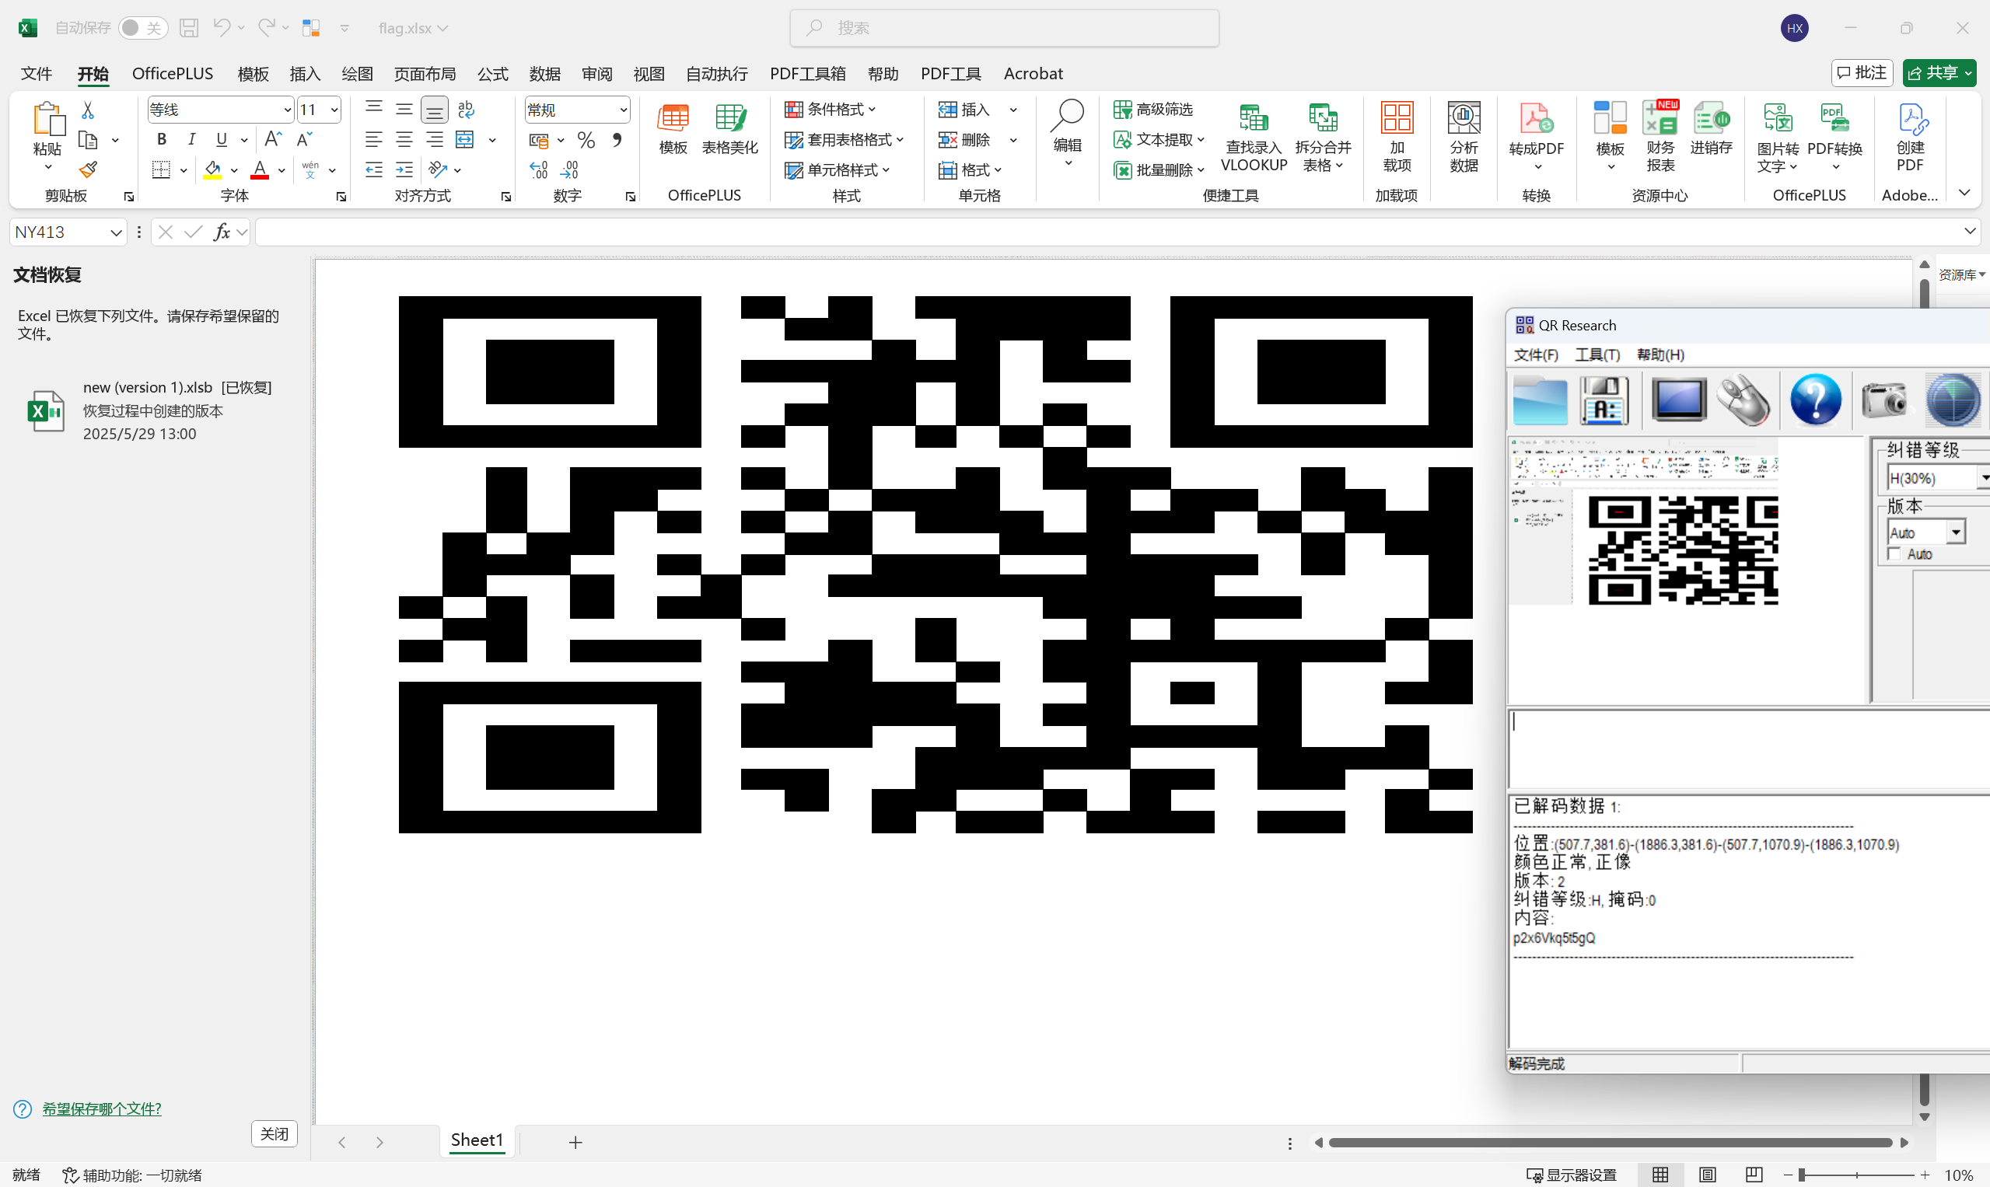Viewport: 1990px width, 1187px height.
Task: Toggle underline formatting
Action: click(x=222, y=139)
